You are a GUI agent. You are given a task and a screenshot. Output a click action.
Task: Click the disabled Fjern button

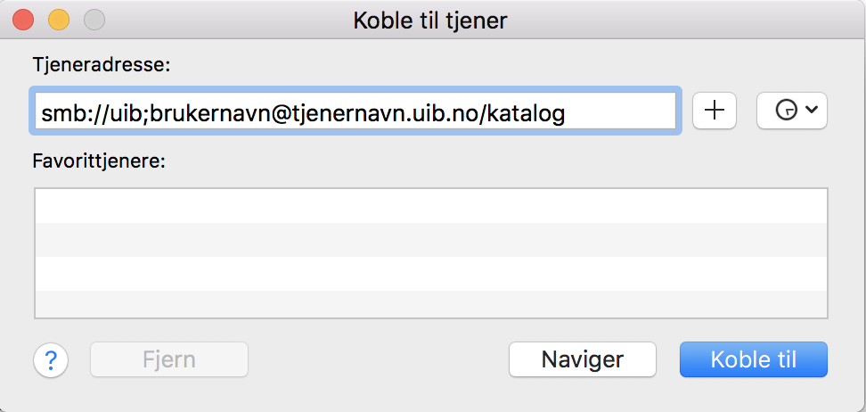click(x=169, y=359)
